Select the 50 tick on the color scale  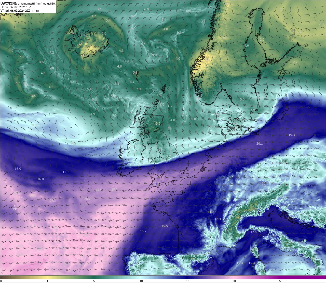(x=281, y=281)
